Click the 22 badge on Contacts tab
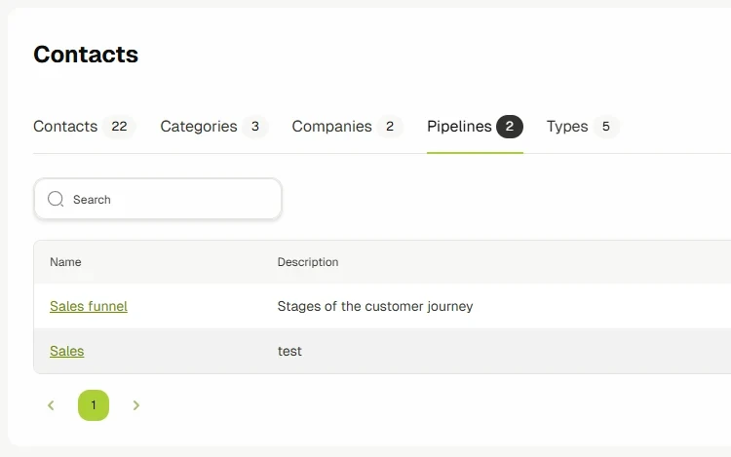This screenshot has width=731, height=457. click(x=119, y=127)
